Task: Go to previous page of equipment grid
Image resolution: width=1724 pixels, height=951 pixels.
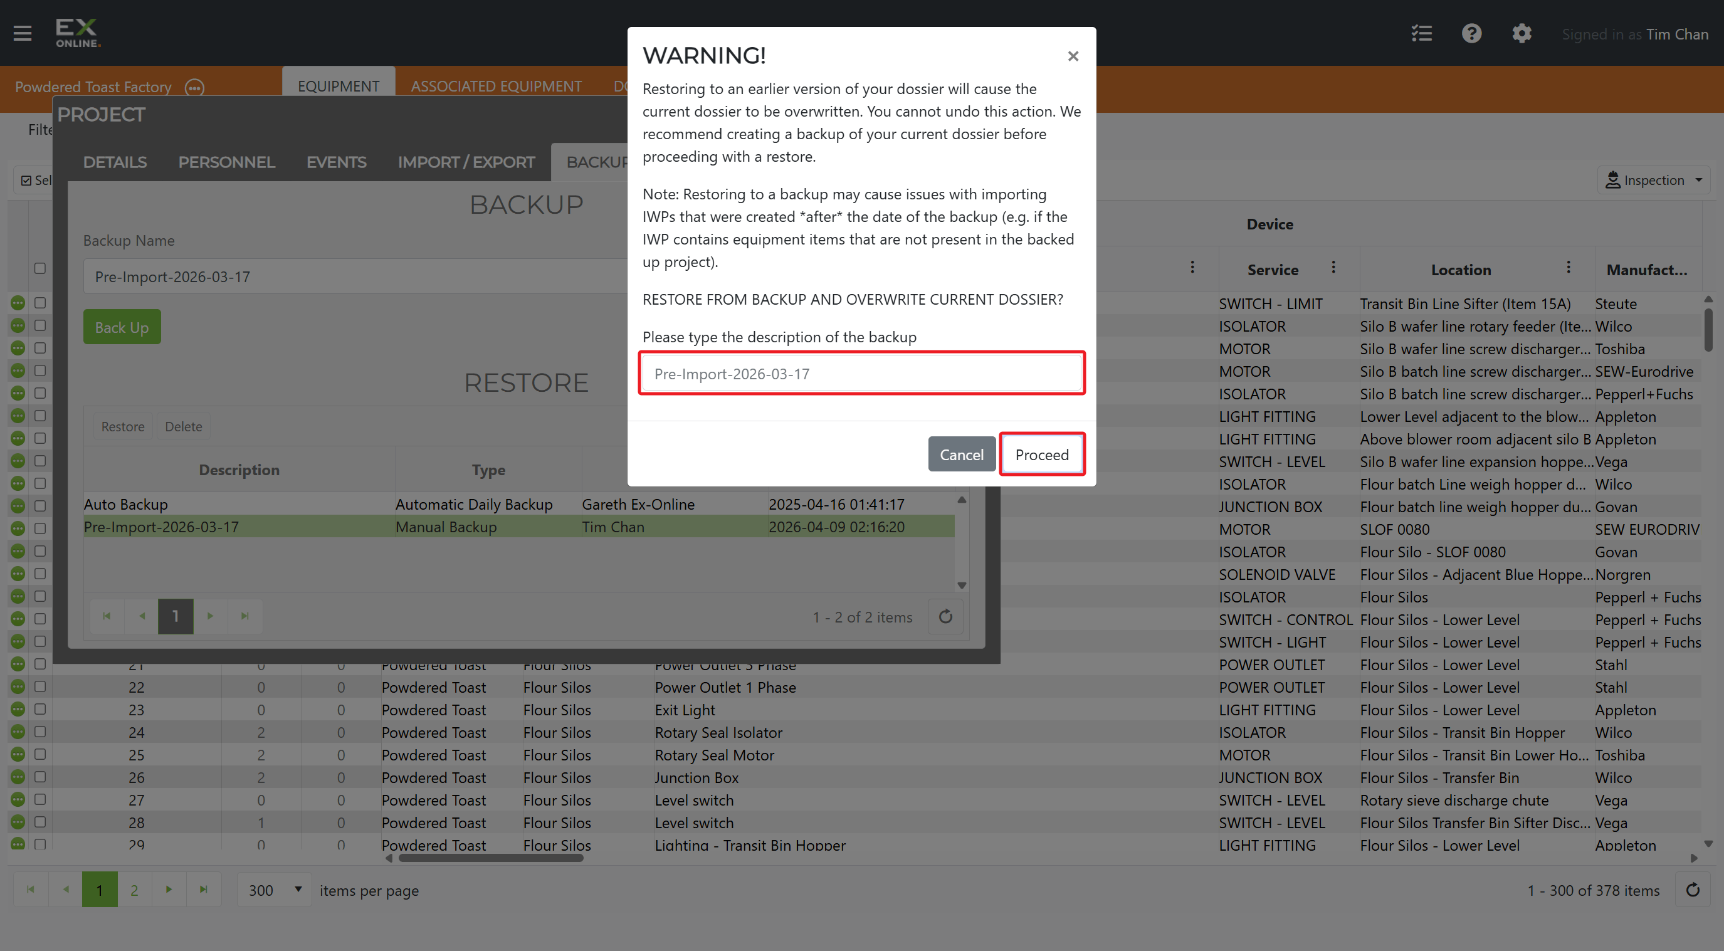Action: click(66, 890)
